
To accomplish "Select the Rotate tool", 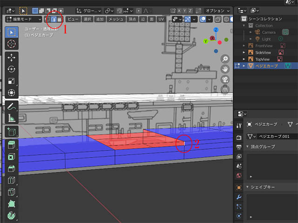I will click(x=11, y=69).
